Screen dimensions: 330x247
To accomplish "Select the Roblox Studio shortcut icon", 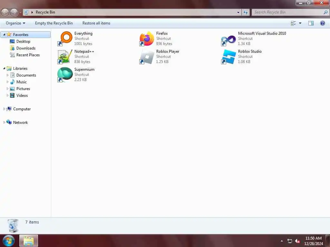I will click(228, 57).
